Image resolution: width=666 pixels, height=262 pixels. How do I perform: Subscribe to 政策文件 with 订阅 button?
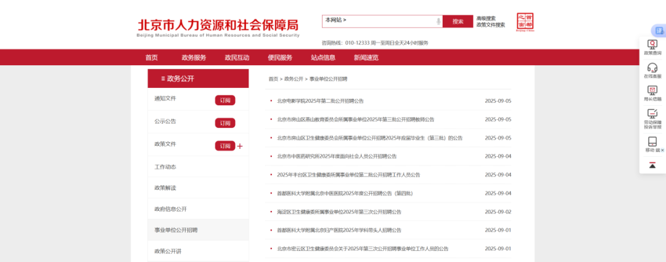point(225,146)
